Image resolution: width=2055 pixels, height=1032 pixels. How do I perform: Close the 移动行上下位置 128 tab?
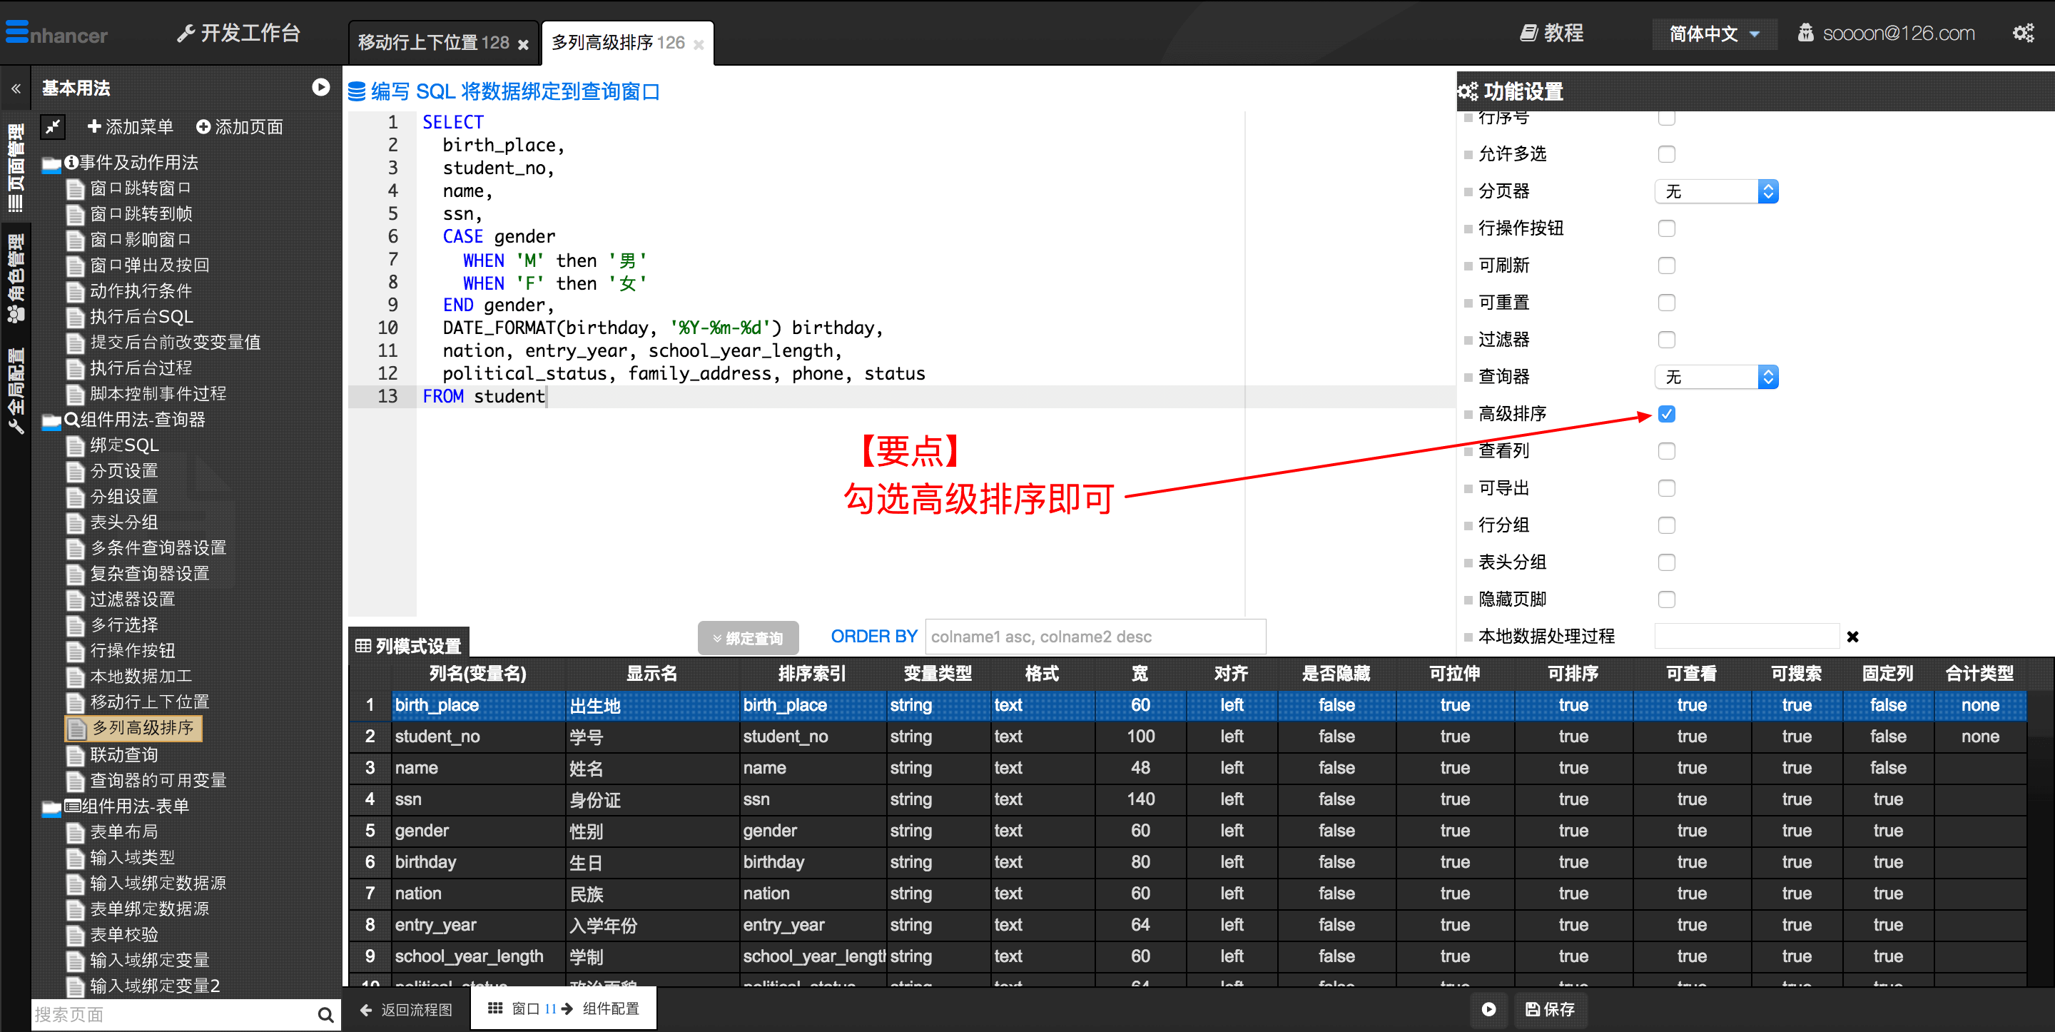pos(523,45)
